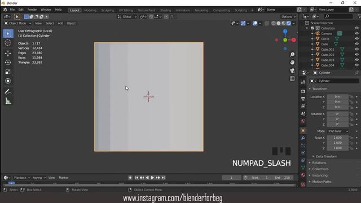
Task: Click the pan view hand icon
Action: 292,63
